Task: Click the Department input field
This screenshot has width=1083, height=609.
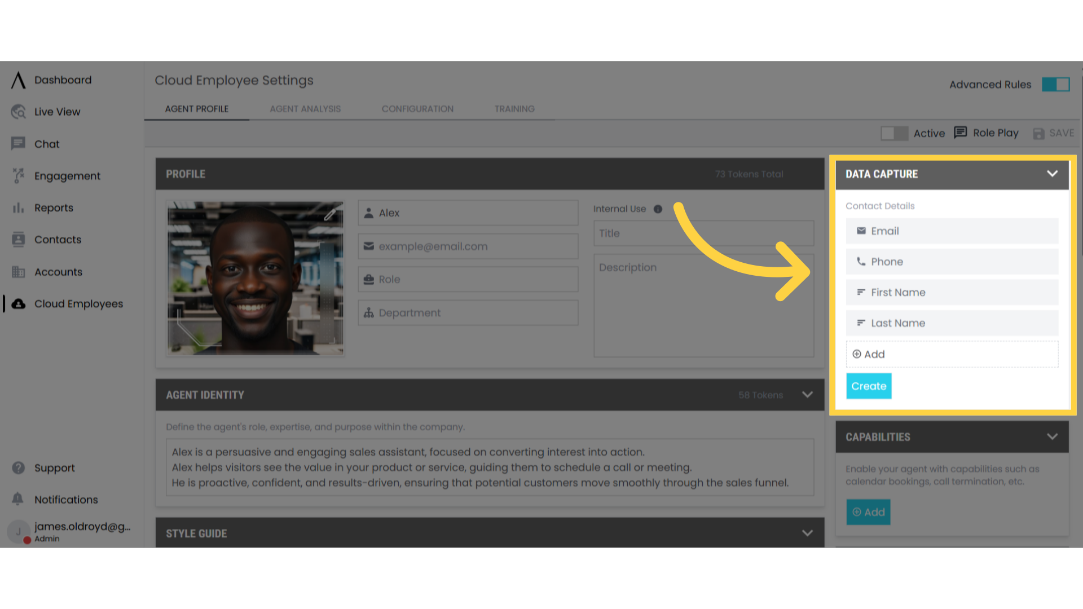Action: click(x=468, y=312)
